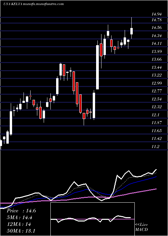
Task: Click the 11.42 price axis label
Action: [157, 139]
